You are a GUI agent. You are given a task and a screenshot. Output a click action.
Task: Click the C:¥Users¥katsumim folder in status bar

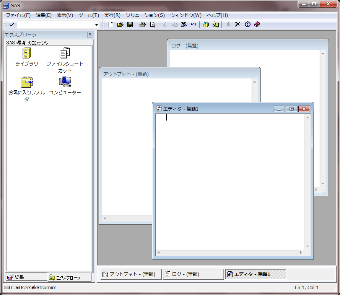(30, 288)
